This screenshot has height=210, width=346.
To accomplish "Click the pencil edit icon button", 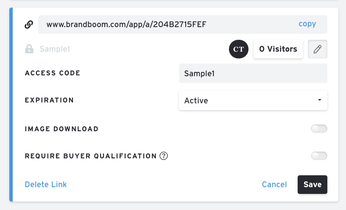I will (317, 49).
